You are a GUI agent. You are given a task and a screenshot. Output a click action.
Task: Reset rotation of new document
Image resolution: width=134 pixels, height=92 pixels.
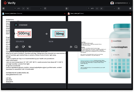[119, 8]
